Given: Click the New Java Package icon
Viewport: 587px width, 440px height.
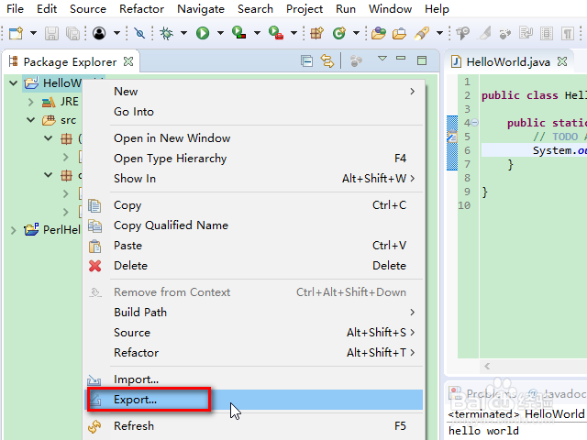Looking at the screenshot, I should point(316,33).
